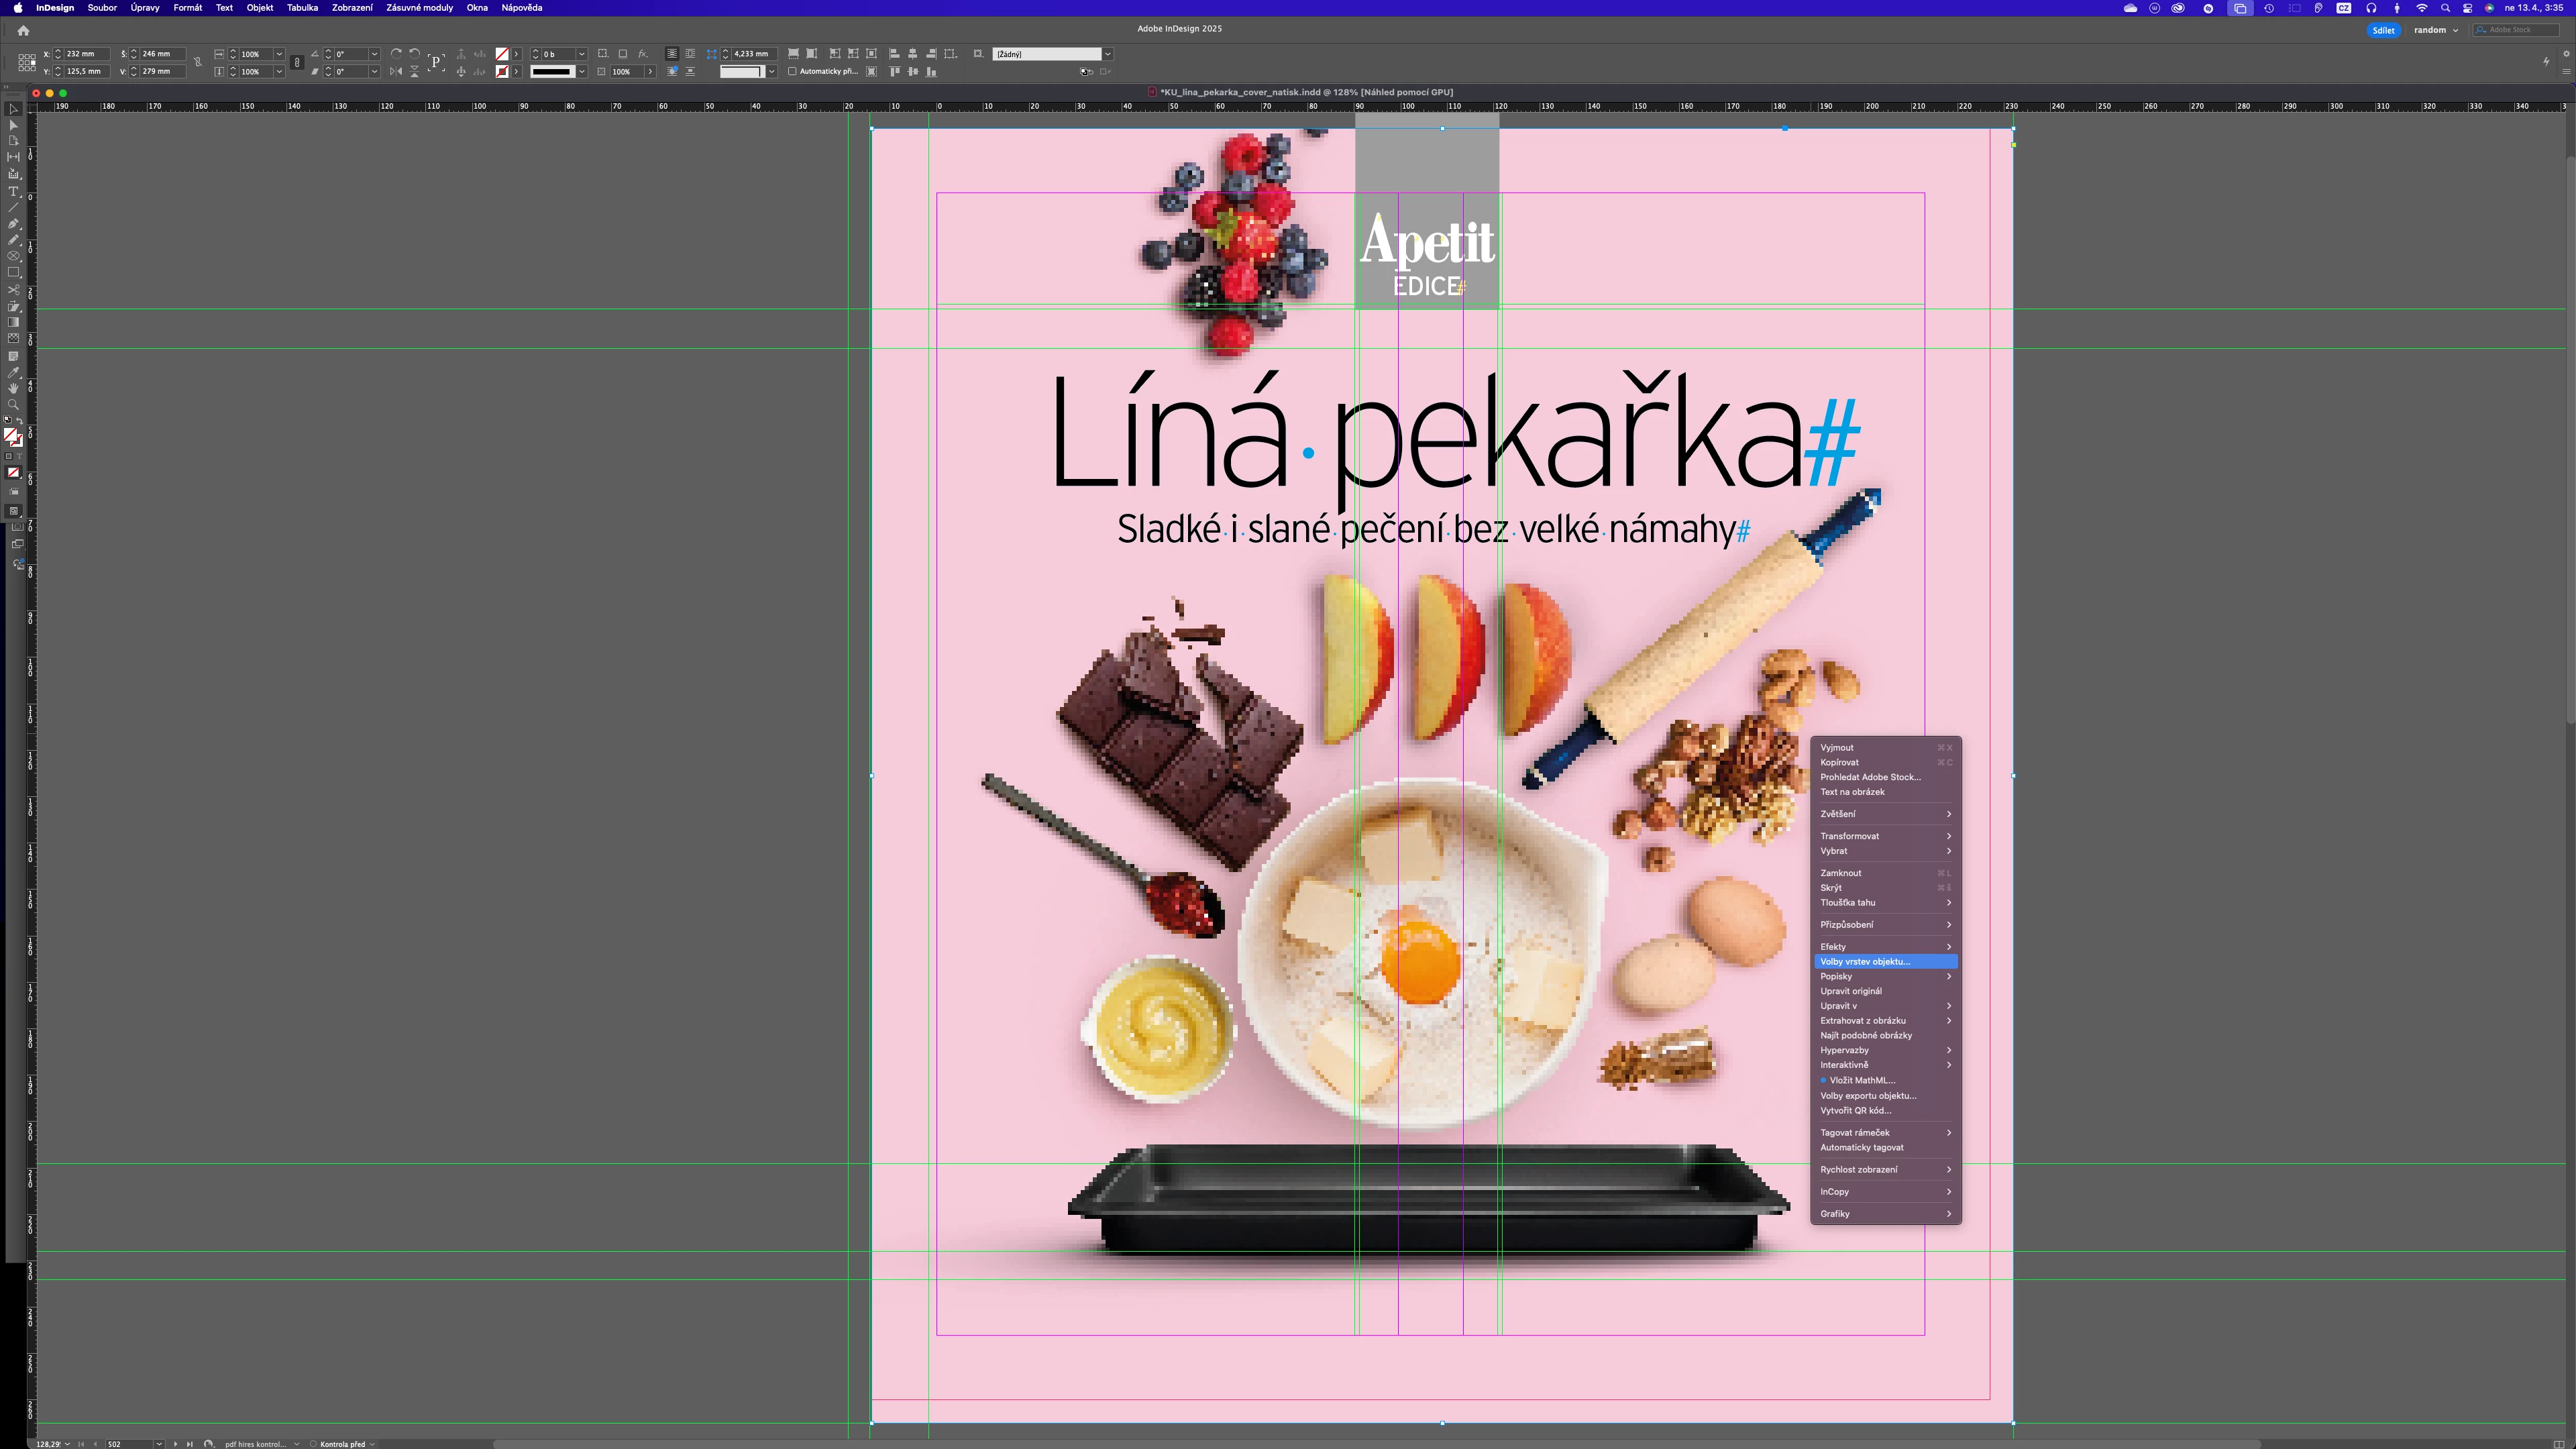Pick the Eyedropper tool

(13, 372)
